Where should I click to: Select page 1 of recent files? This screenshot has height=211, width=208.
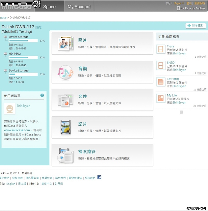click(x=181, y=112)
